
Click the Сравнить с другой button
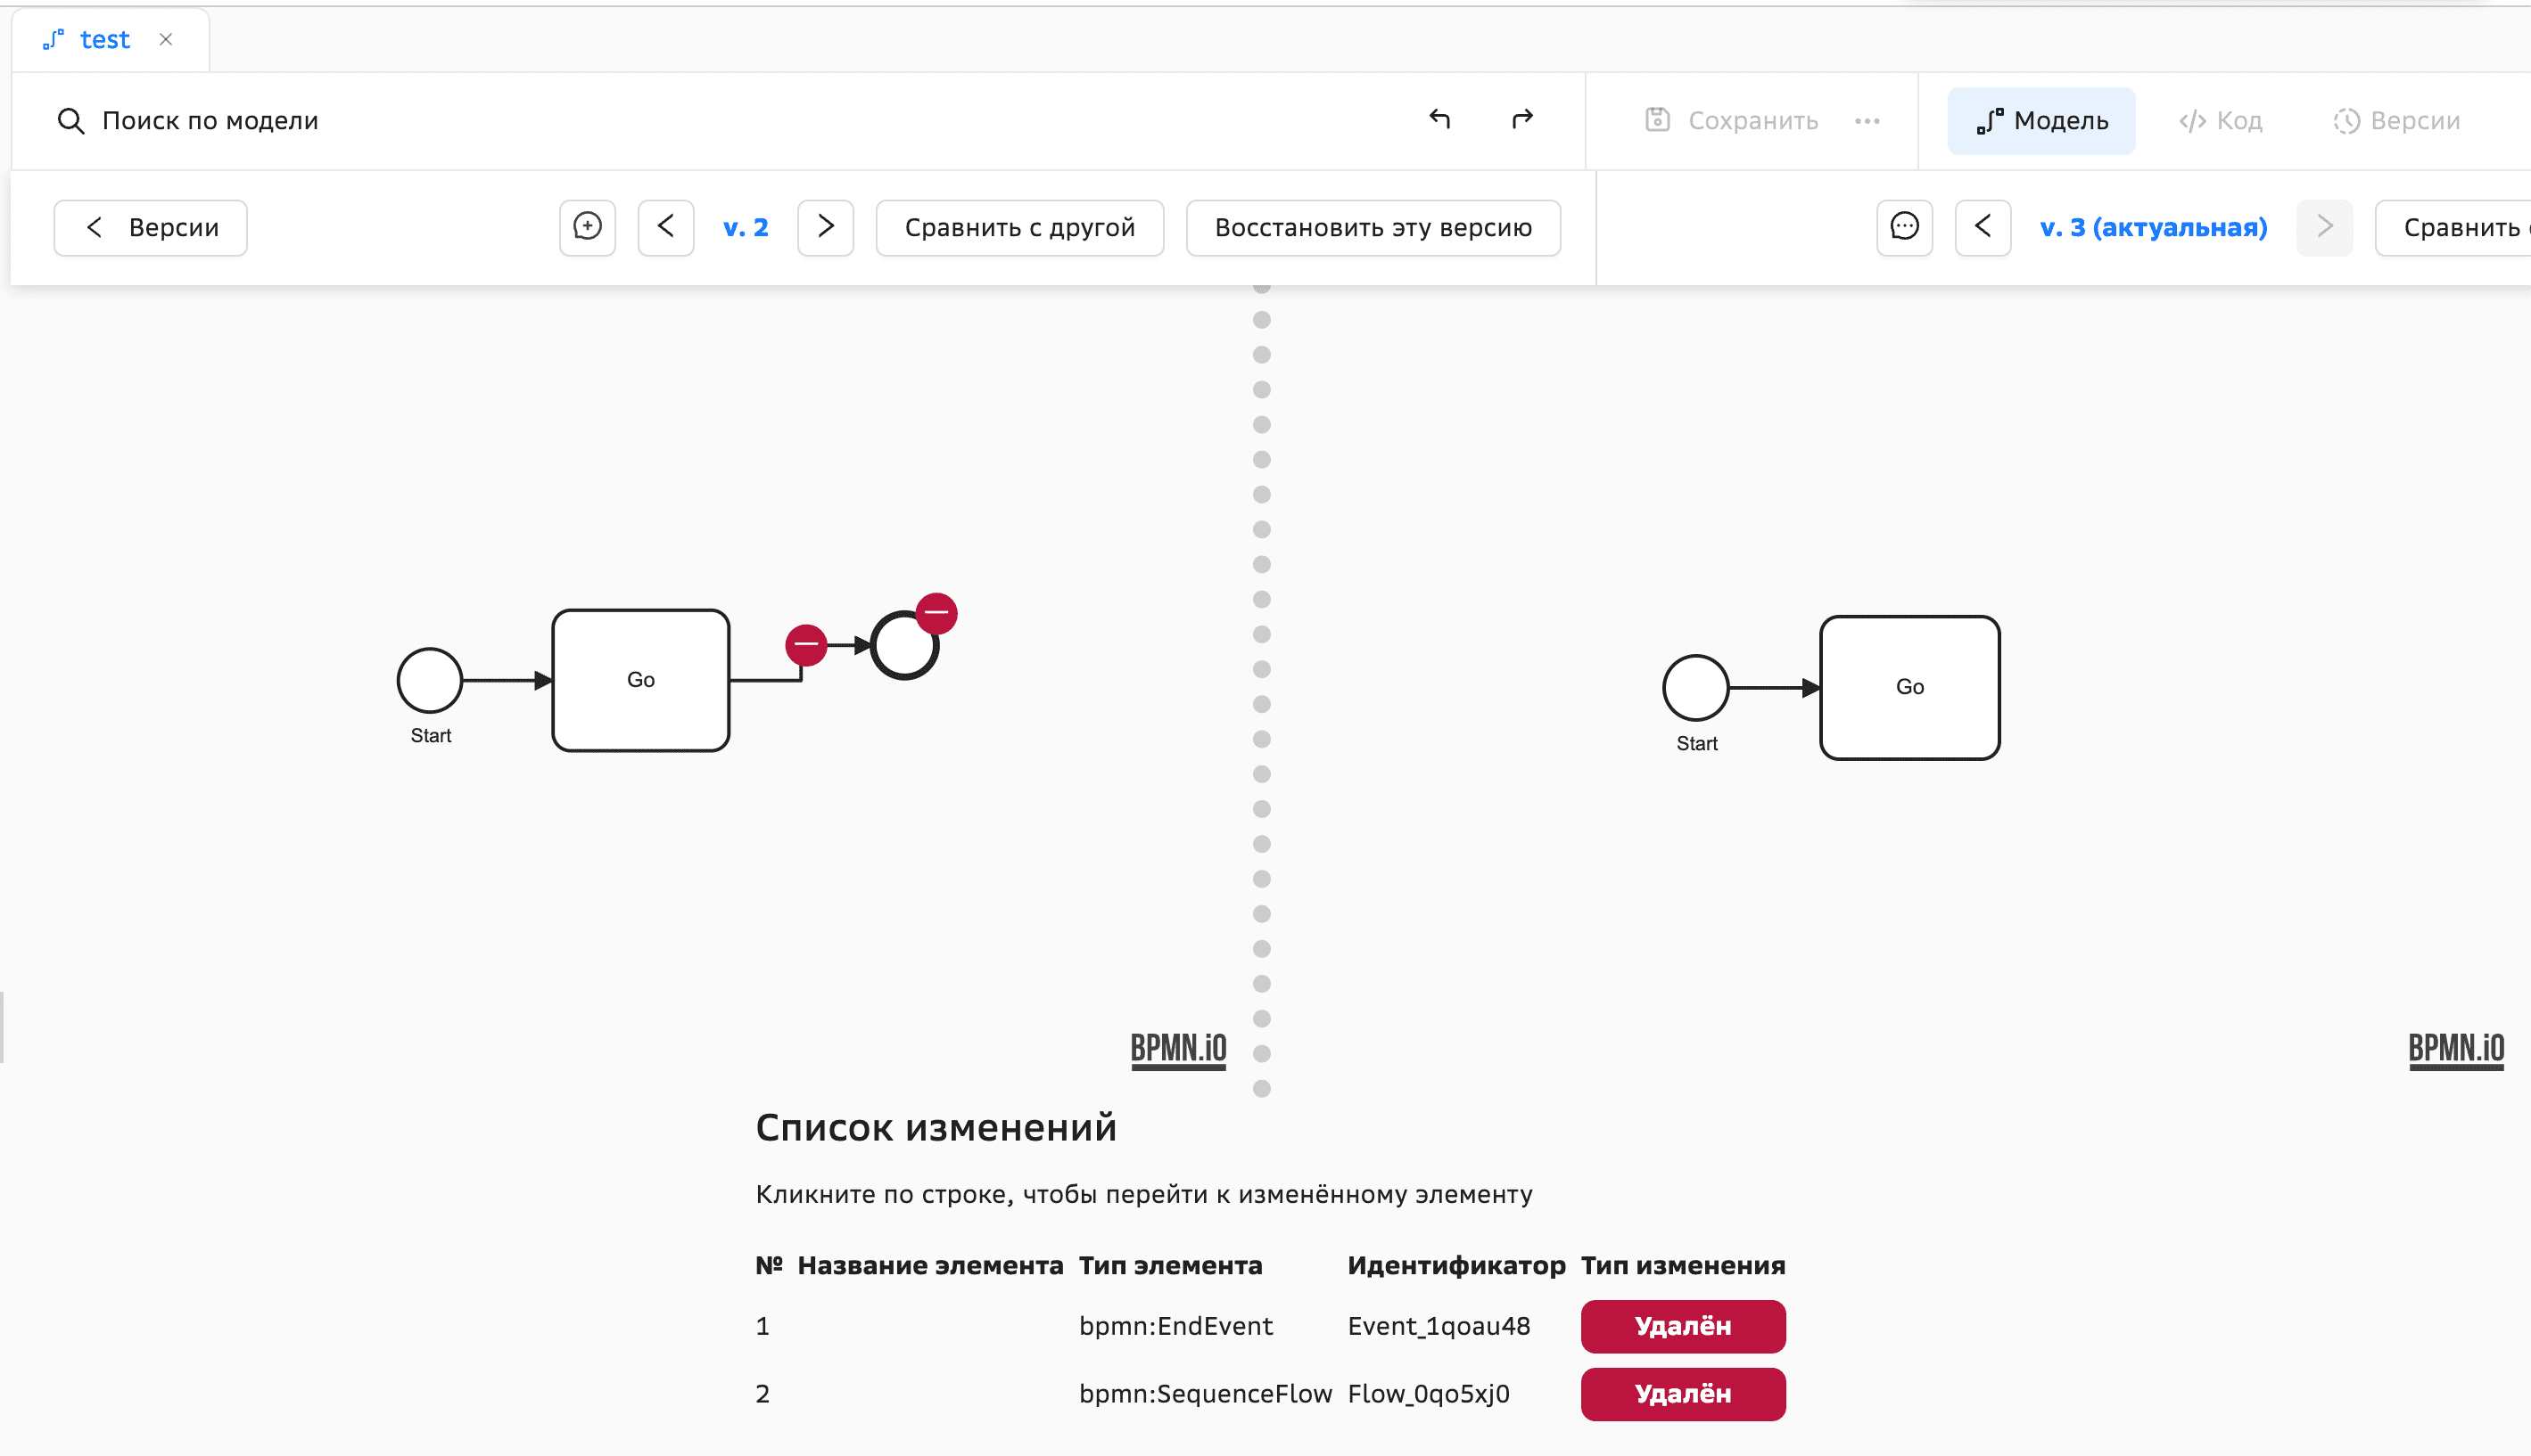pos(1018,227)
